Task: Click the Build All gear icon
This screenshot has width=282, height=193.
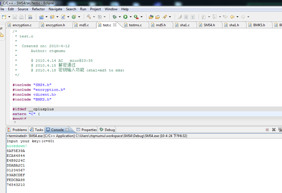Action: (100, 17)
